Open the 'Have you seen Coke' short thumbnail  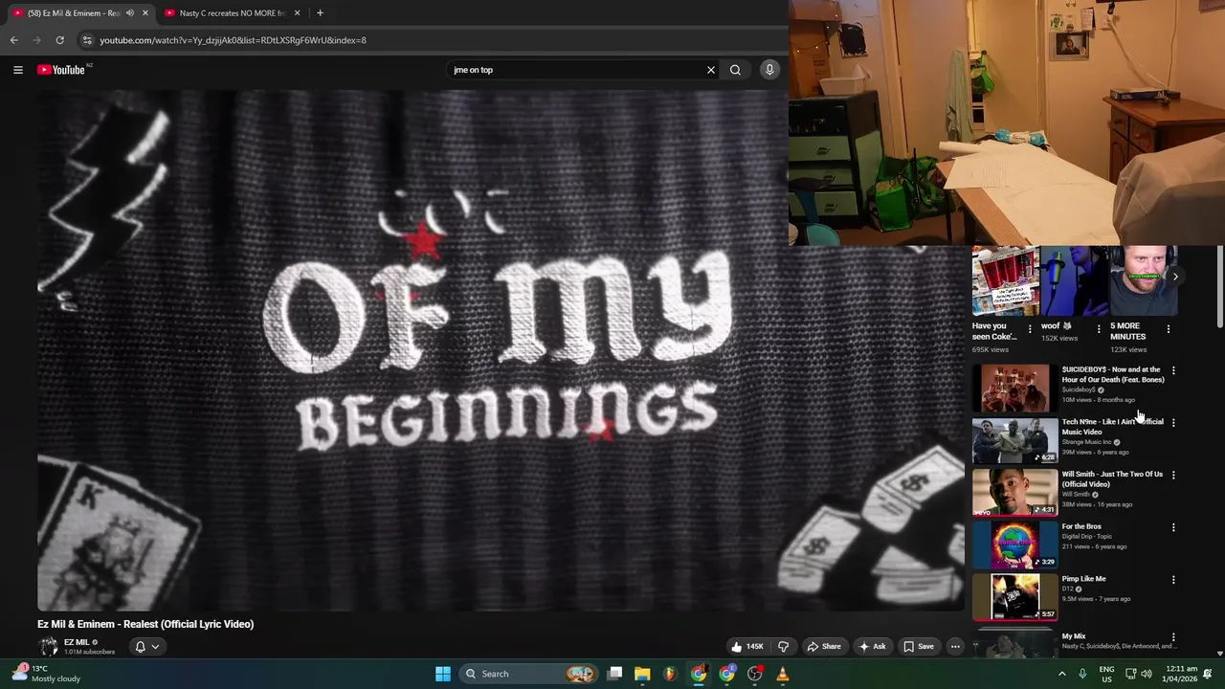point(1005,280)
